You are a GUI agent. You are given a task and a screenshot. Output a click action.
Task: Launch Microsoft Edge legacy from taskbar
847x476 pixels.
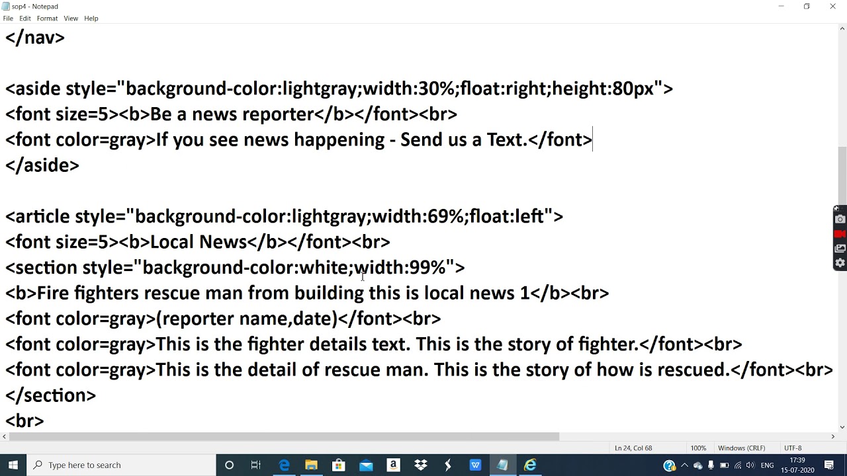pyautogui.click(x=284, y=465)
